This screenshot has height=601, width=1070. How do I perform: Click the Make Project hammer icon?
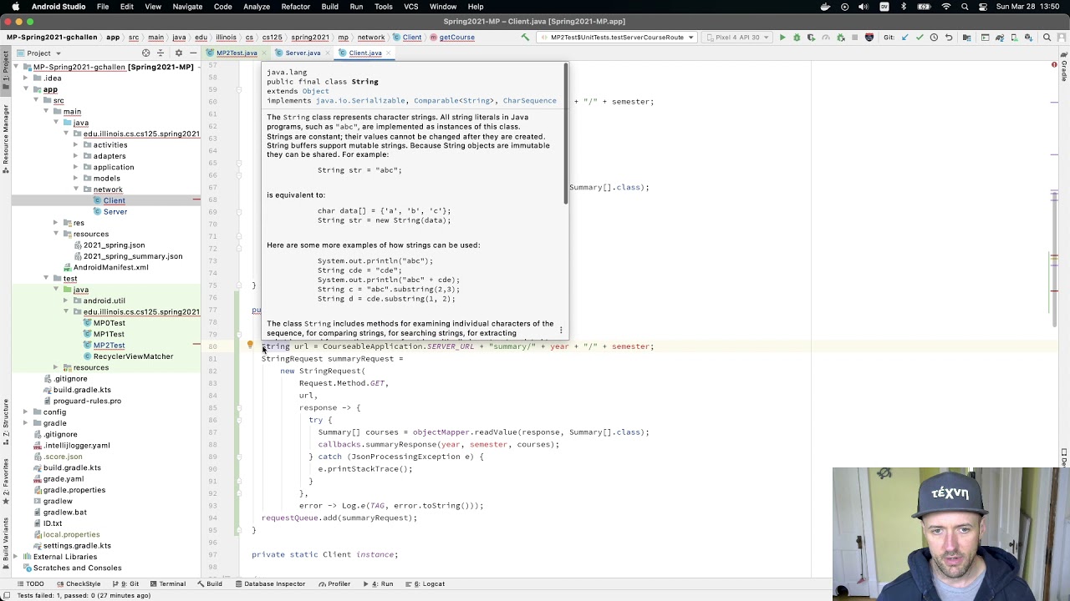(525, 37)
